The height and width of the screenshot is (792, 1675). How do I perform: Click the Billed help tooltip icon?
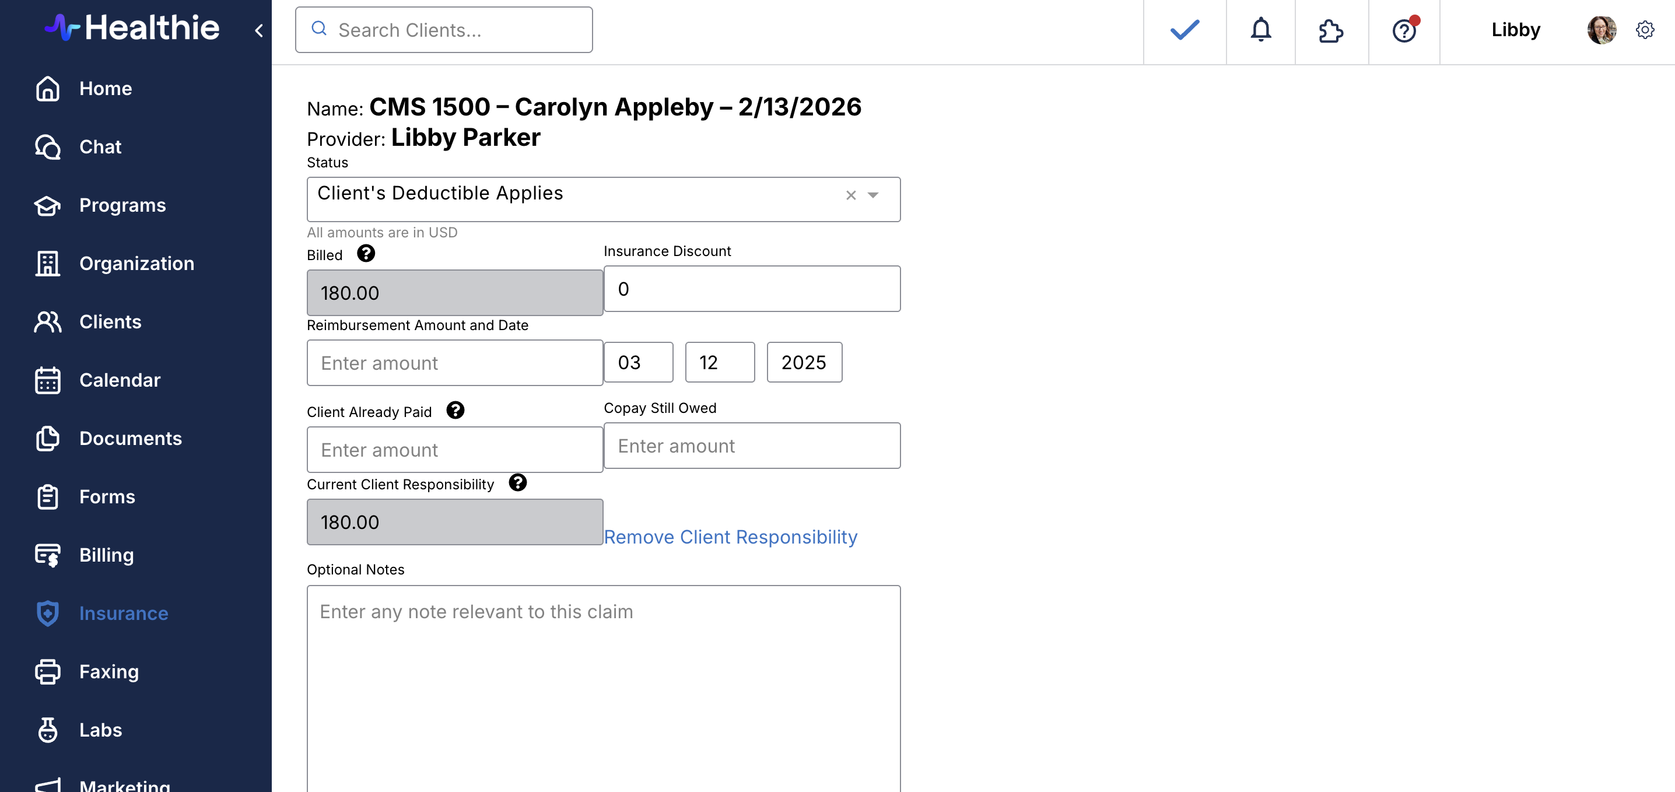tap(366, 254)
